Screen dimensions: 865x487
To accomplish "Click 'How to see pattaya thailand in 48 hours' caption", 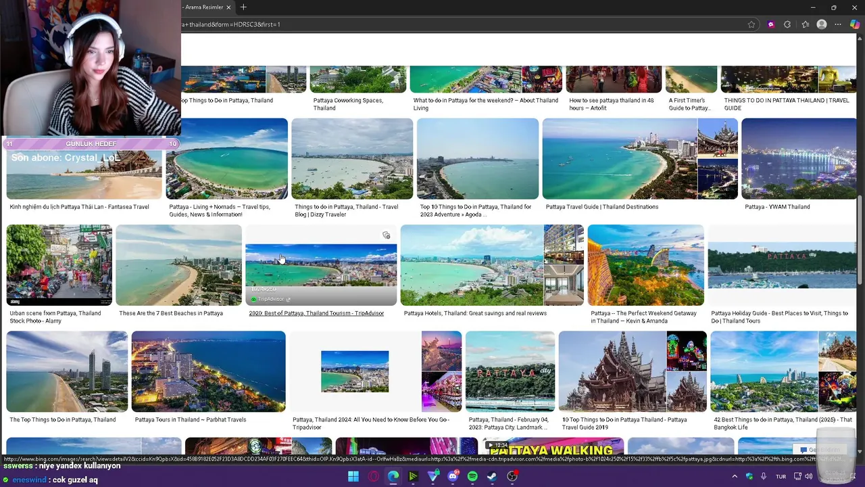I will [612, 104].
